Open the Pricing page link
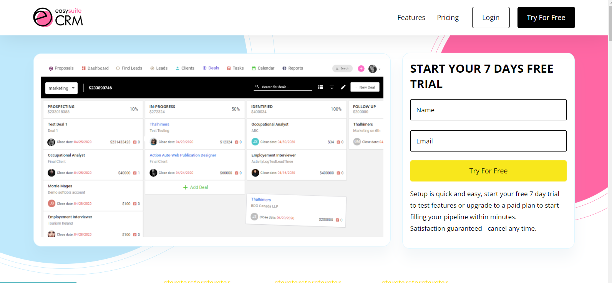 point(448,18)
